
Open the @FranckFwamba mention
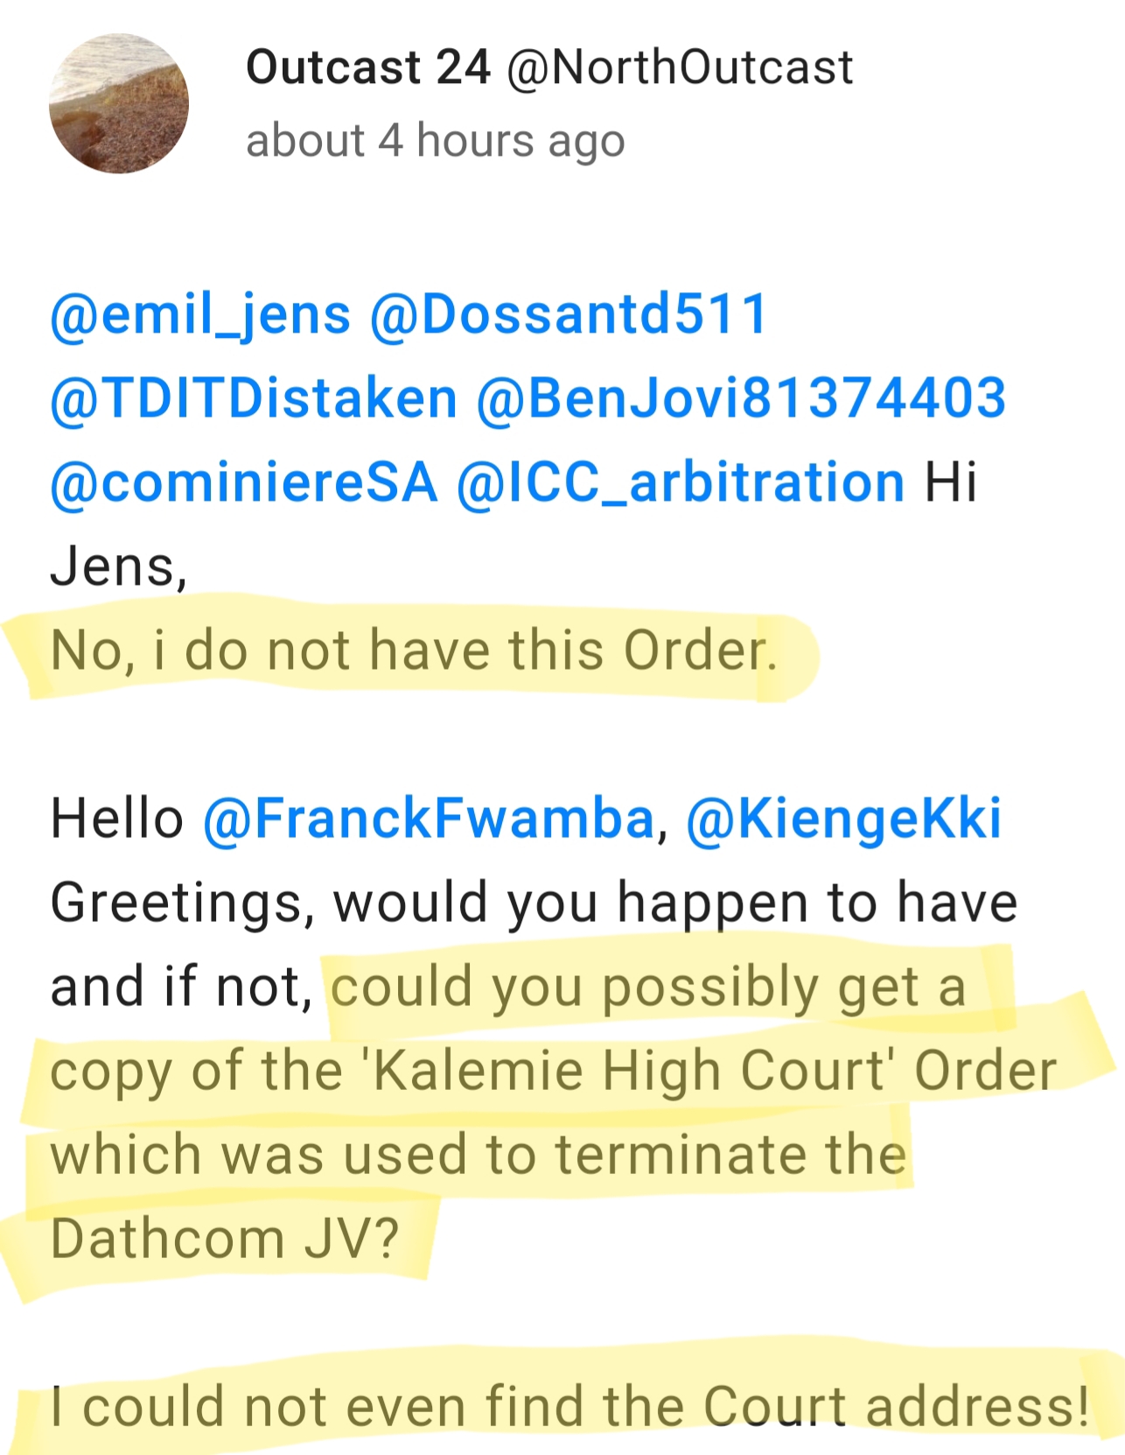[428, 819]
